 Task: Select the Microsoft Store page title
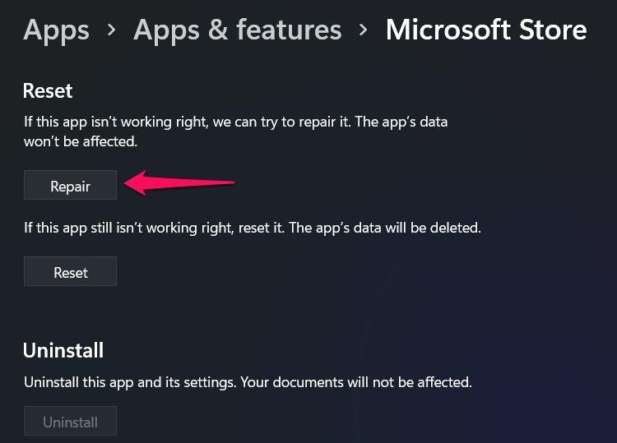tap(486, 30)
